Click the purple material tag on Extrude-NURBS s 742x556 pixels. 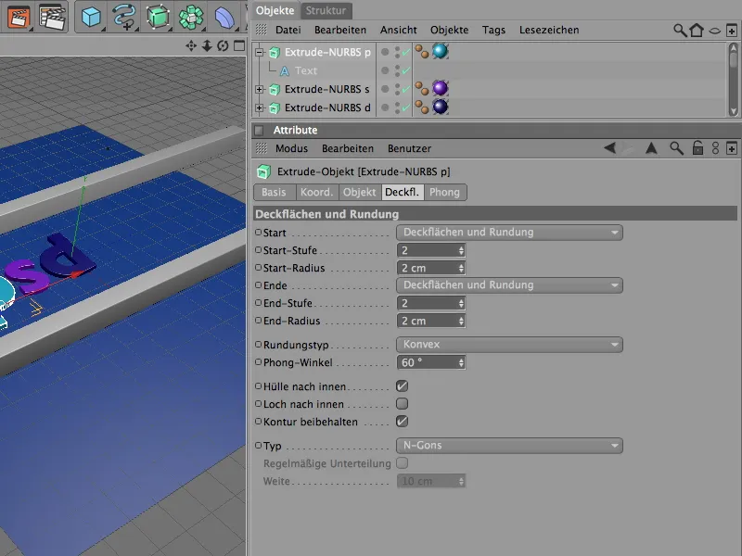[440, 89]
